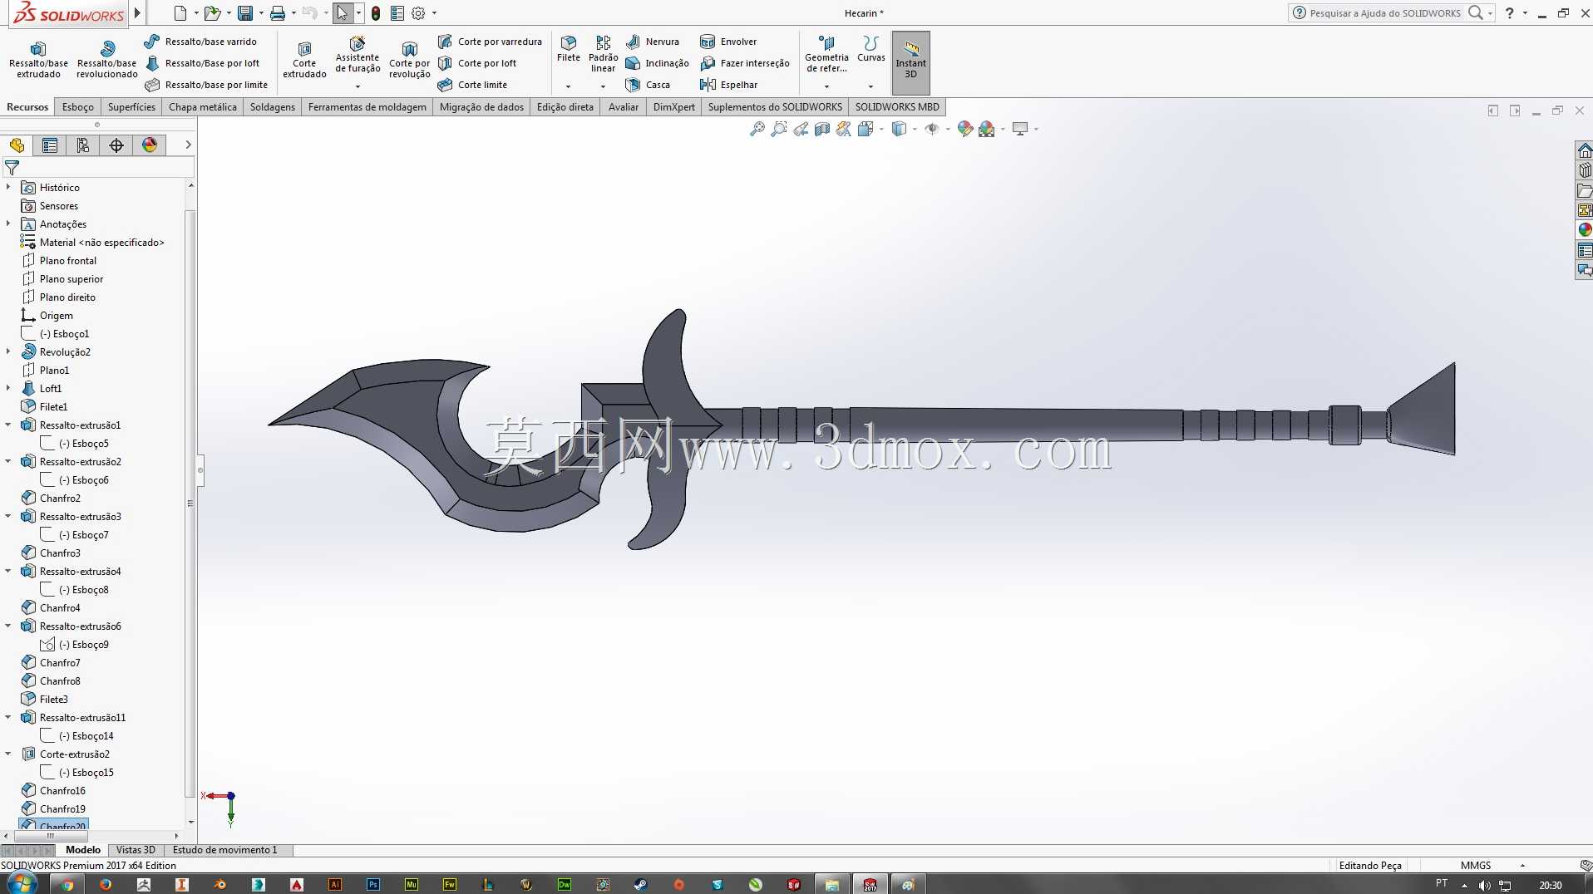
Task: Select the Corte por revolução tool
Action: (409, 59)
